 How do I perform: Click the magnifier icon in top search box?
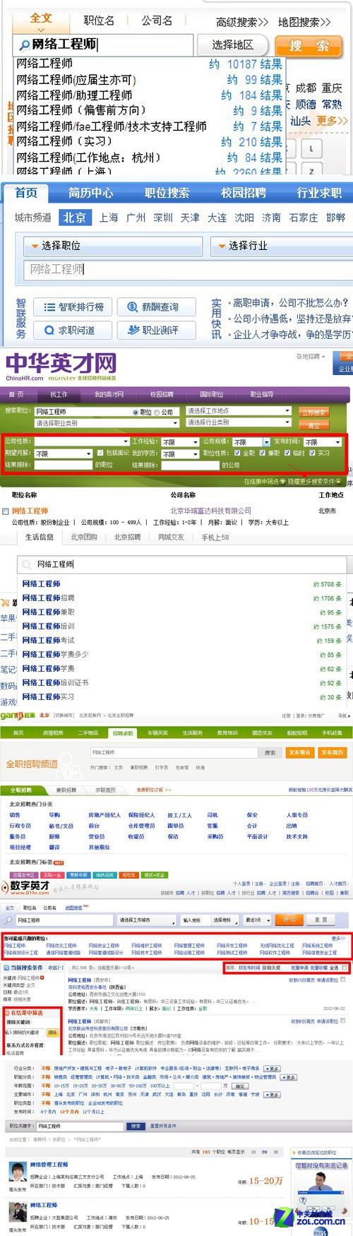point(25,45)
